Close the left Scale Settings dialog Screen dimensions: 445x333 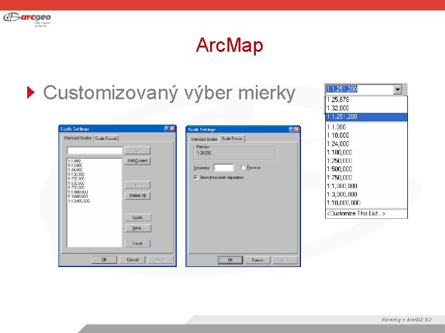coord(172,128)
